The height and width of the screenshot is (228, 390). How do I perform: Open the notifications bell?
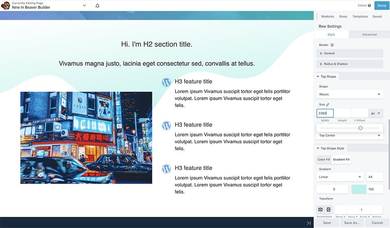97,6
